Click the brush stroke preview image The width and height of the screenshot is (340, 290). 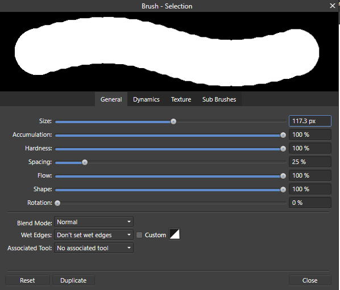coord(169,52)
